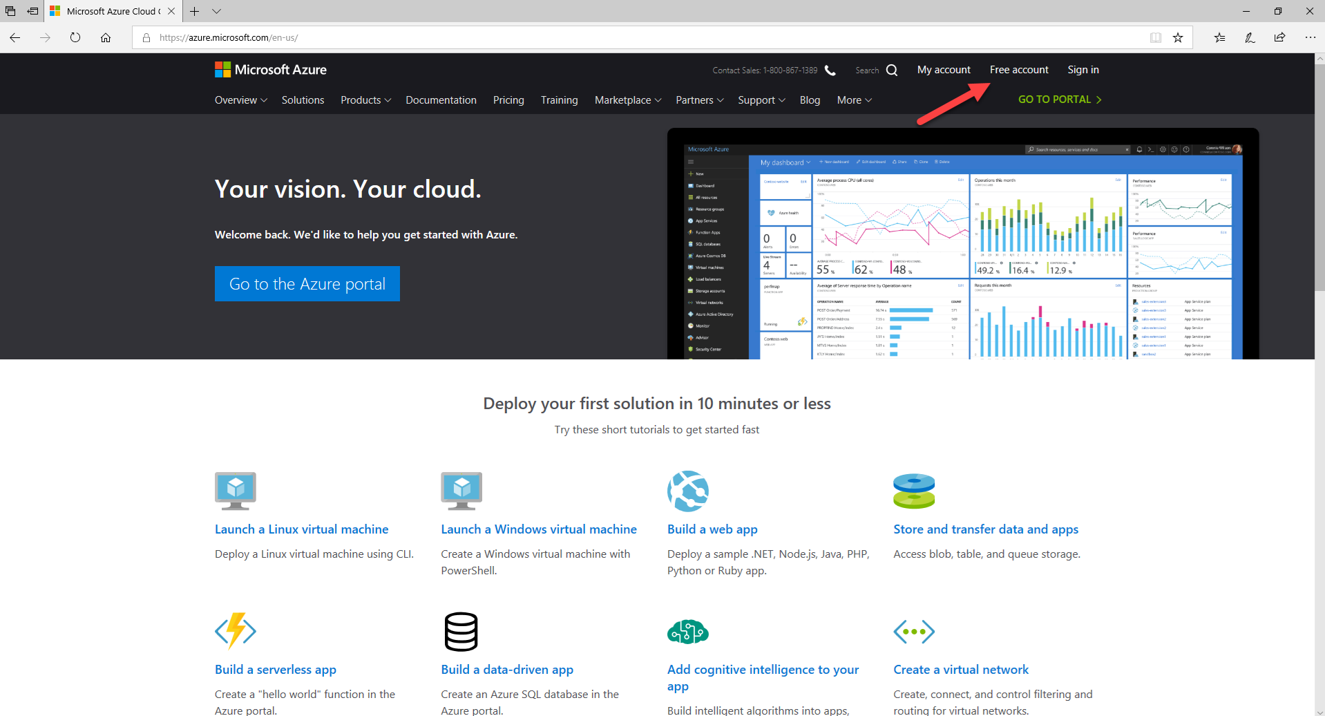Click the Contact Sales phone icon
The image size is (1325, 716).
coord(830,70)
